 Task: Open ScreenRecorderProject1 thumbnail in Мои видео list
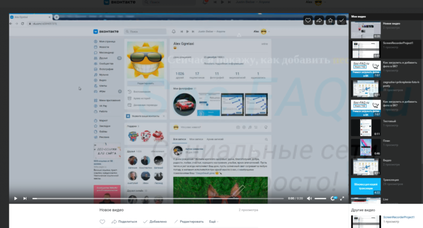coord(366,49)
